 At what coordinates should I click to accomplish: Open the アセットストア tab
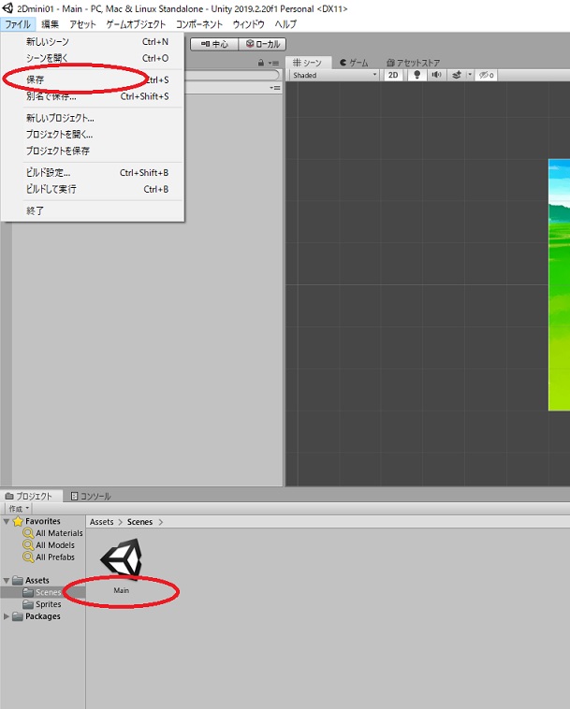pyautogui.click(x=413, y=63)
